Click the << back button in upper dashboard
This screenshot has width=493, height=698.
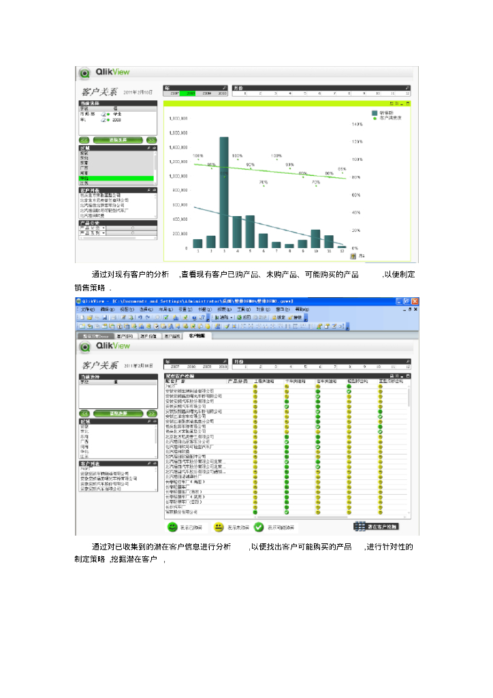click(84, 140)
